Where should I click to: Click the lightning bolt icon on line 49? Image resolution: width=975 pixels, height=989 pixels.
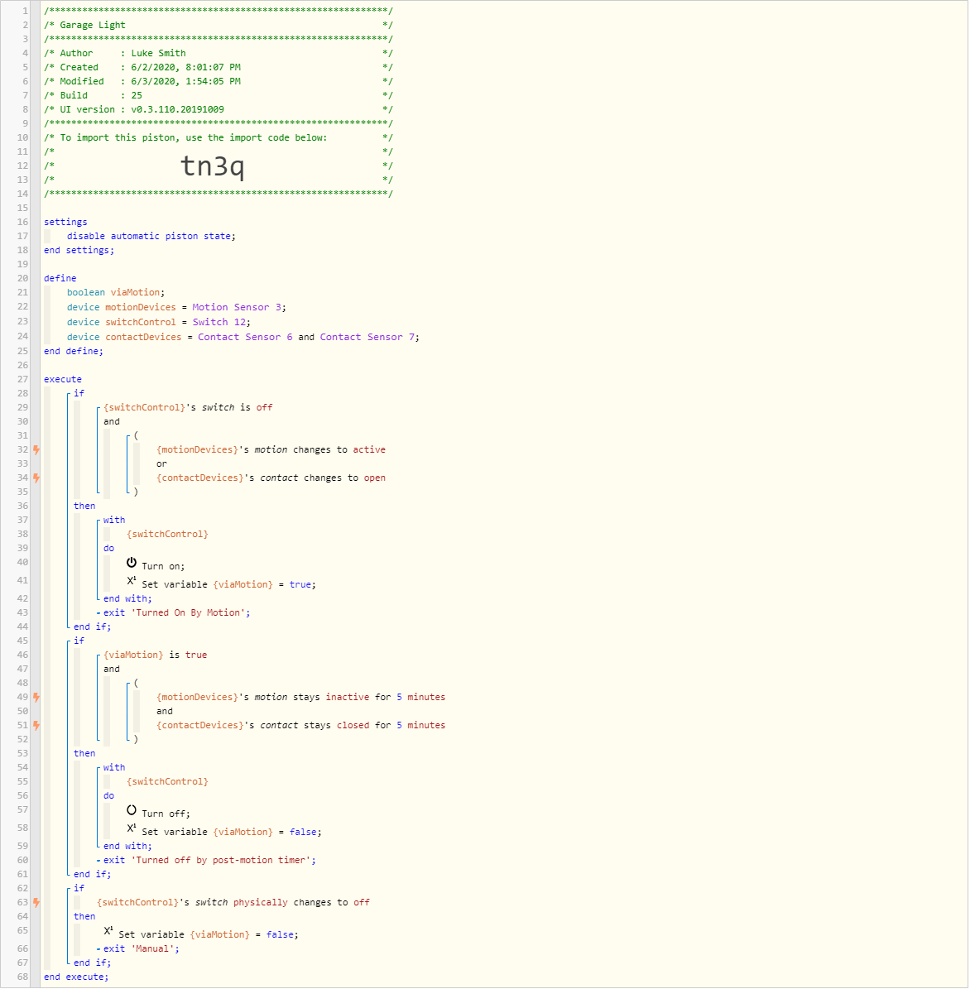[36, 697]
